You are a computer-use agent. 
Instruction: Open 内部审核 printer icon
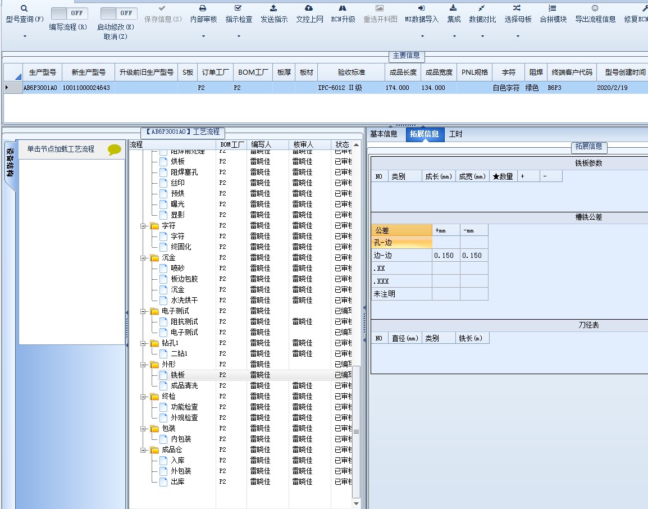(x=203, y=8)
